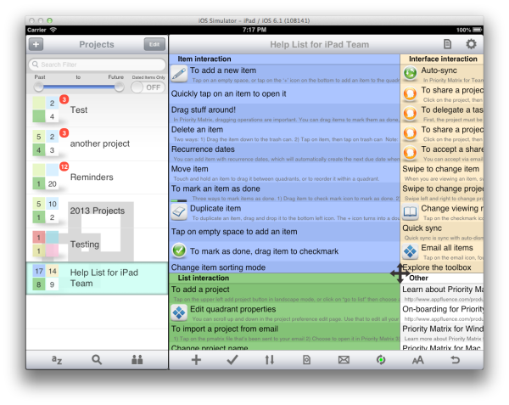Viewport: 509px width, 405px height.
Task: Tap the green sync icon
Action: pyautogui.click(x=381, y=360)
